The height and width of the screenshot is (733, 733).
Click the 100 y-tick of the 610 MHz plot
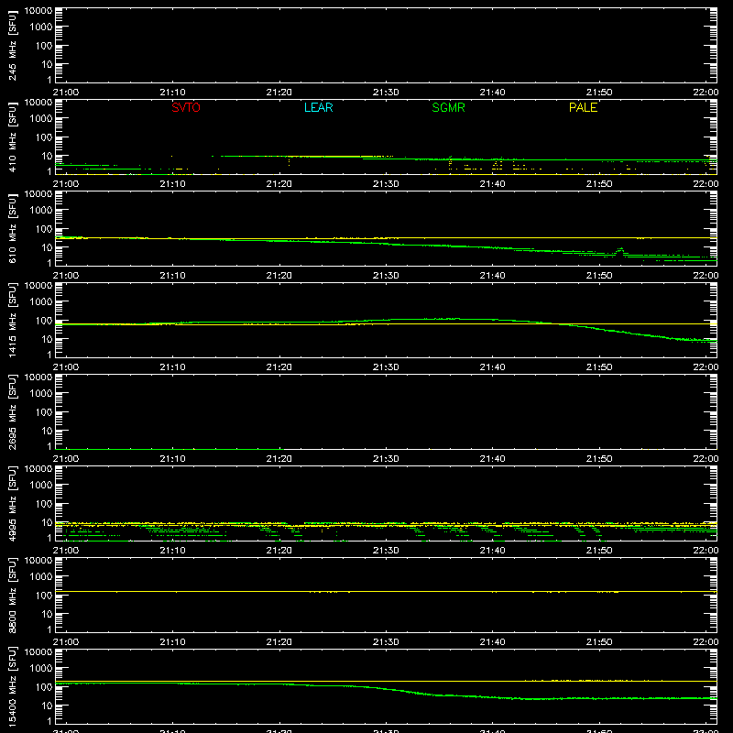point(44,229)
